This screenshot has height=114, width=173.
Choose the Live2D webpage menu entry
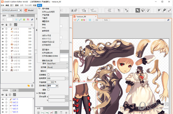click(x=48, y=12)
